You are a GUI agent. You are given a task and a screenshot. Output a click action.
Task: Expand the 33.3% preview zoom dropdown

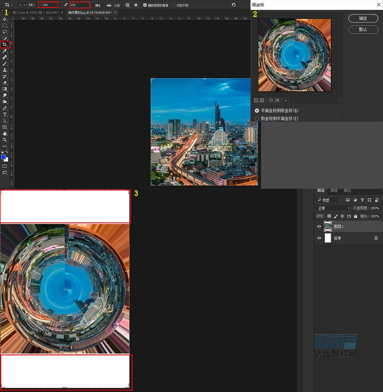[x=286, y=101]
